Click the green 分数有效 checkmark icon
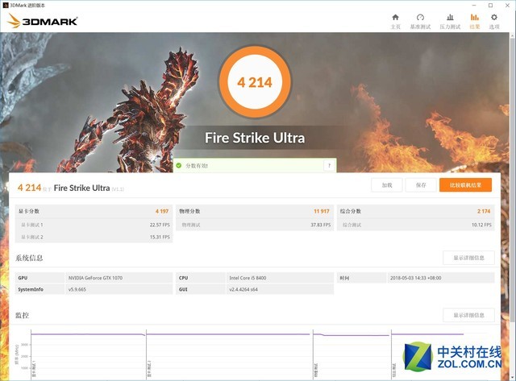 tap(179, 165)
